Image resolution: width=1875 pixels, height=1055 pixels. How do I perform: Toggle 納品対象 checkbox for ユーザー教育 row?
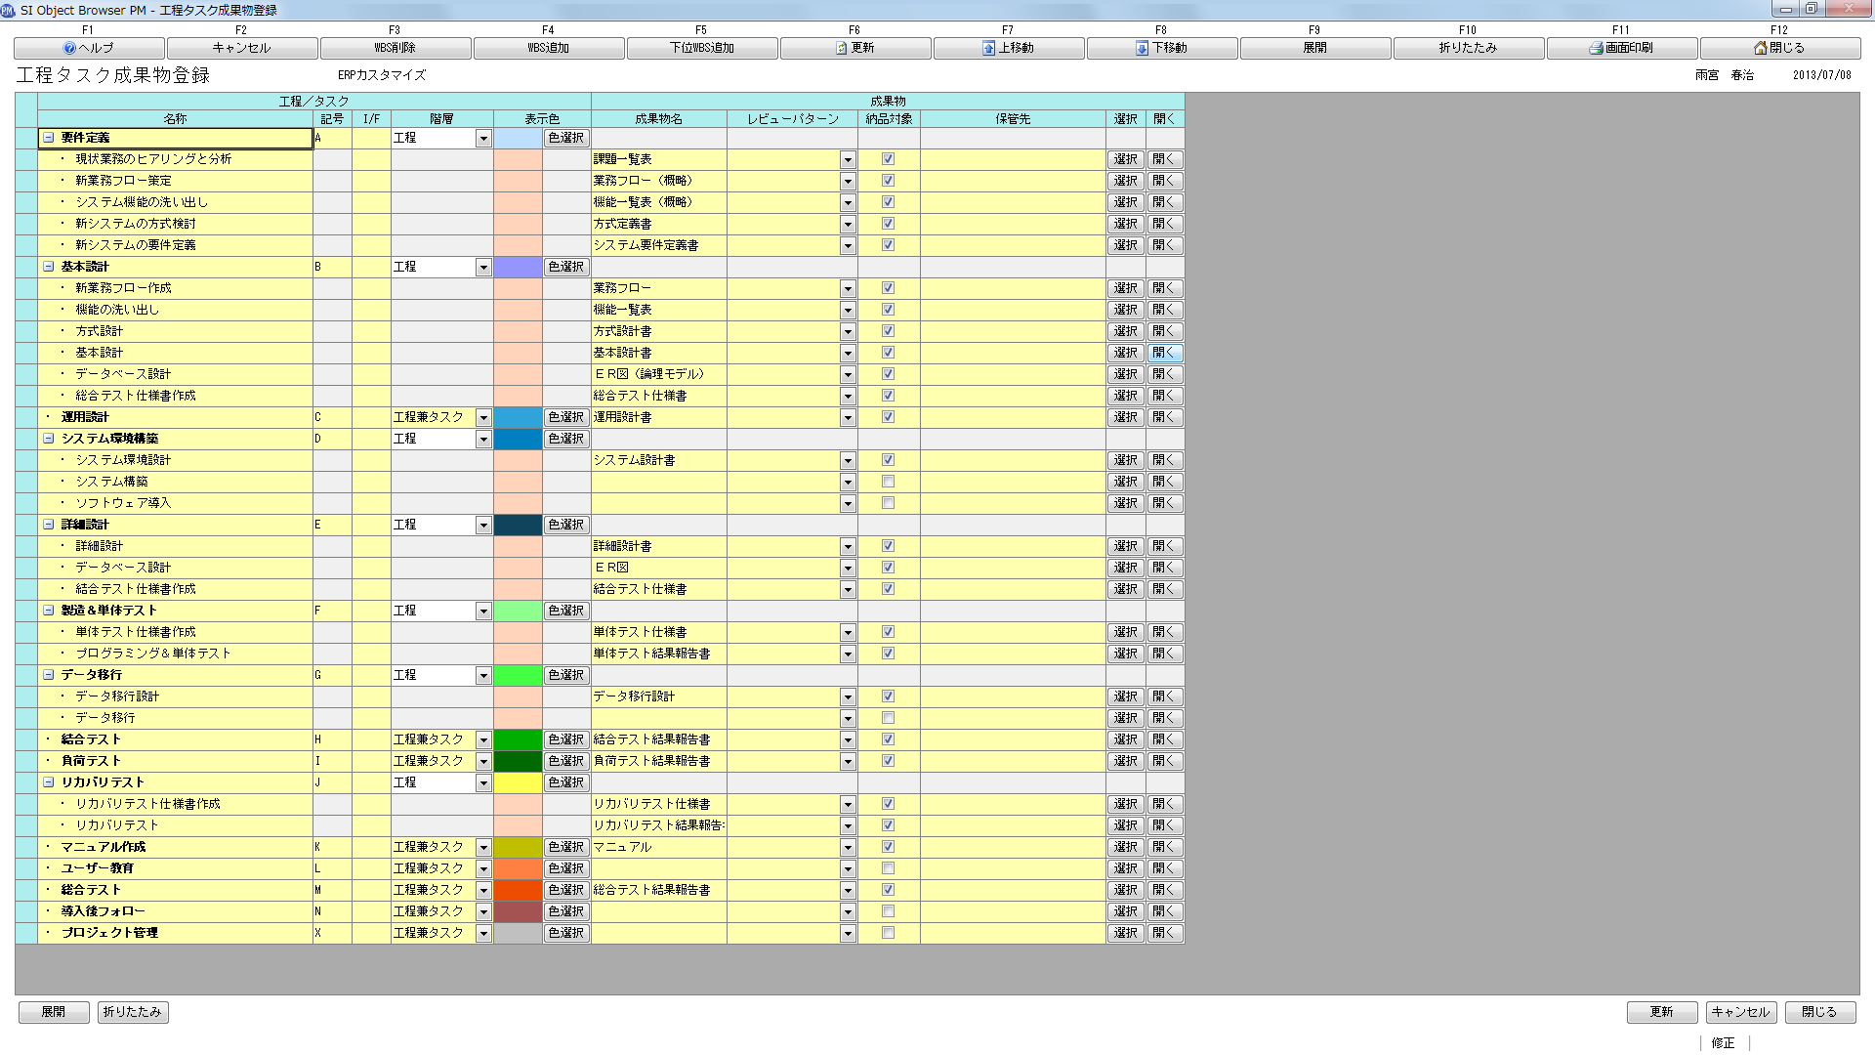[x=888, y=868]
